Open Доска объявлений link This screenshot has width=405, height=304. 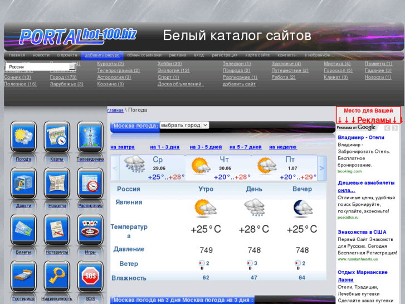tap(180, 84)
